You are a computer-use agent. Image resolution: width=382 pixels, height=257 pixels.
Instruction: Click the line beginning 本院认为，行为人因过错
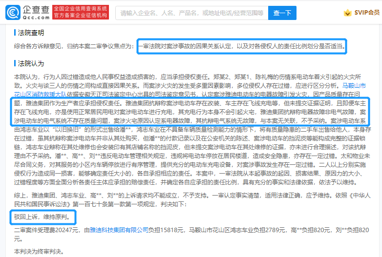click(188, 77)
